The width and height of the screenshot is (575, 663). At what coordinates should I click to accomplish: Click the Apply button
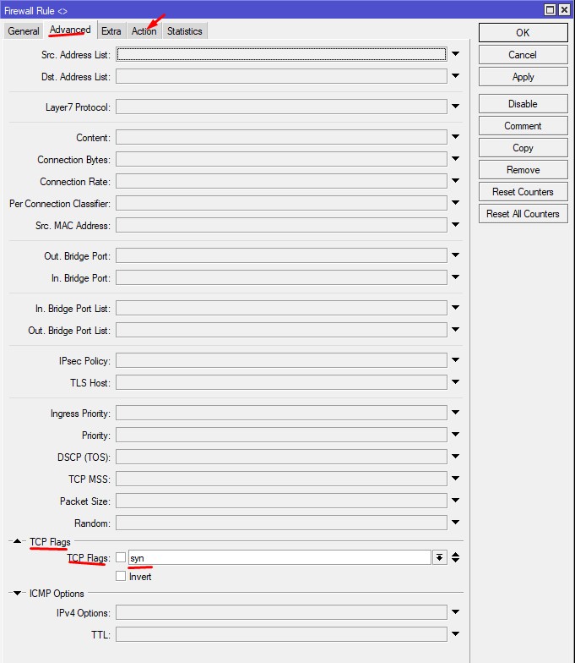click(523, 77)
